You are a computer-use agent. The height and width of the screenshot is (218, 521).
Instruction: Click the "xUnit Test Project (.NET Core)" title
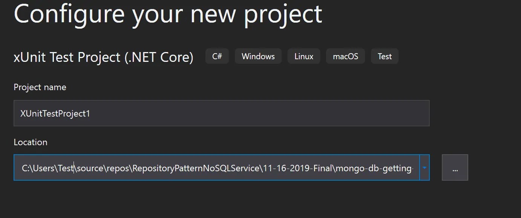click(x=103, y=57)
